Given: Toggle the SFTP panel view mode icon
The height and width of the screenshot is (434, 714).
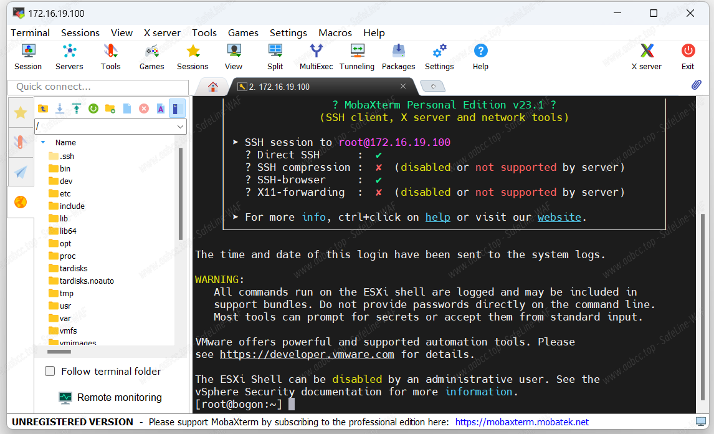Looking at the screenshot, I should 177,109.
